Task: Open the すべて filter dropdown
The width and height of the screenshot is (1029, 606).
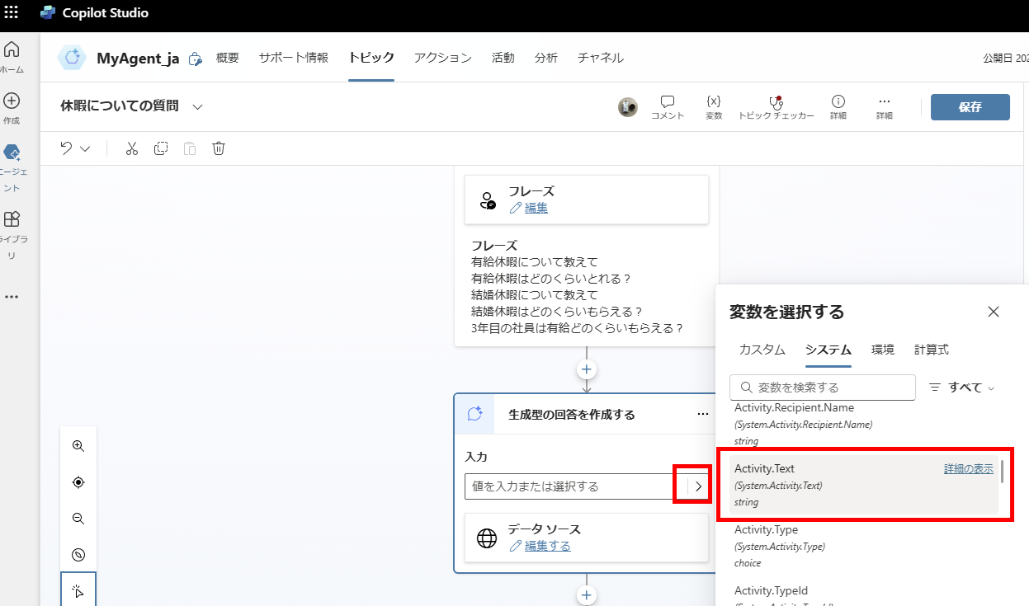Action: (961, 387)
